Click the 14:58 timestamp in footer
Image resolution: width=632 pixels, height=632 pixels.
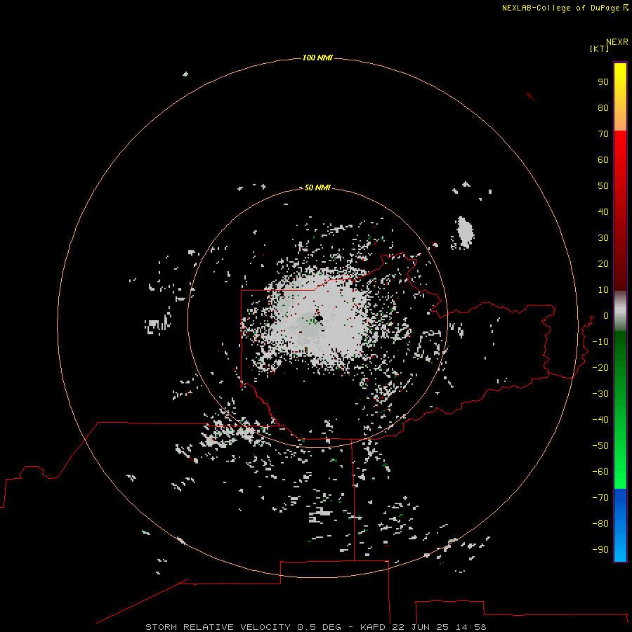point(470,627)
